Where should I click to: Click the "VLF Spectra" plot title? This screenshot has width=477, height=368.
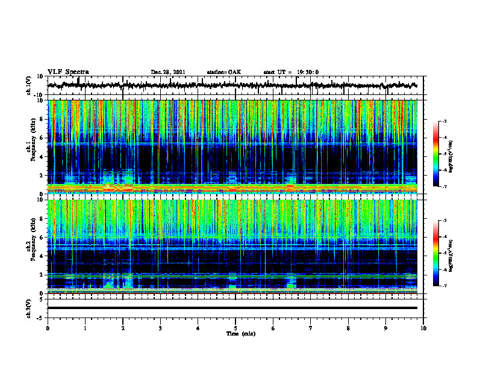68,72
